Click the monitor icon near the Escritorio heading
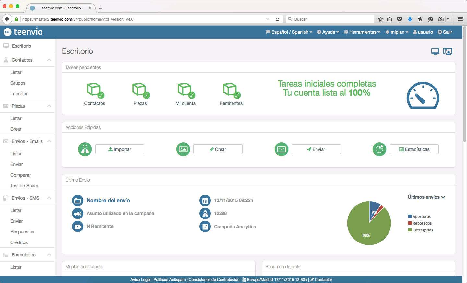 click(x=435, y=51)
